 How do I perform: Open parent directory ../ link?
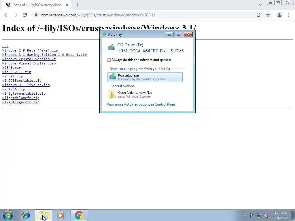pos(5,46)
